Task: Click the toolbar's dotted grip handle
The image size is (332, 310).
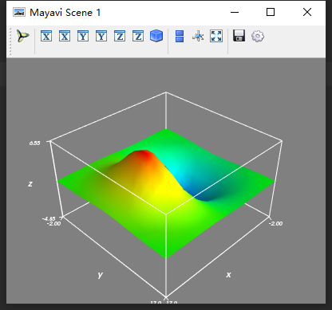Action: [10, 41]
